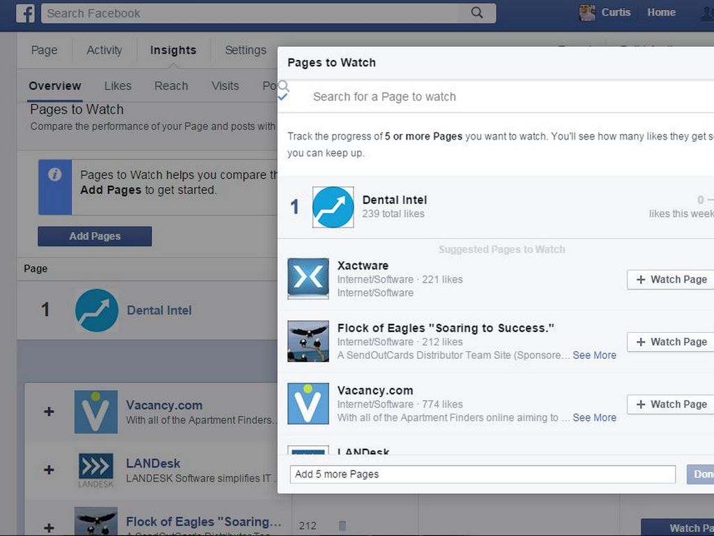
Task: Click the info icon in Pages to Watch tip
Action: tap(54, 175)
